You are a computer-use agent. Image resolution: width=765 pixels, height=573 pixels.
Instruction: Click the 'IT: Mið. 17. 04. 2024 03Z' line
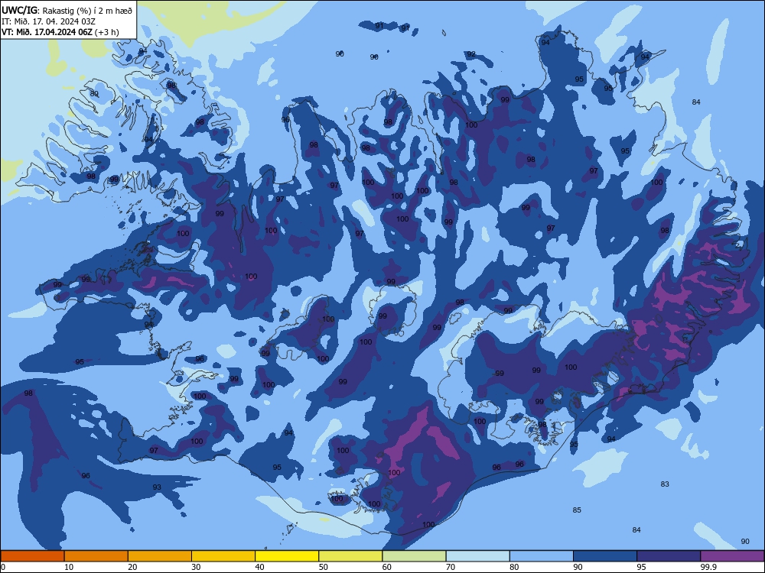point(48,21)
